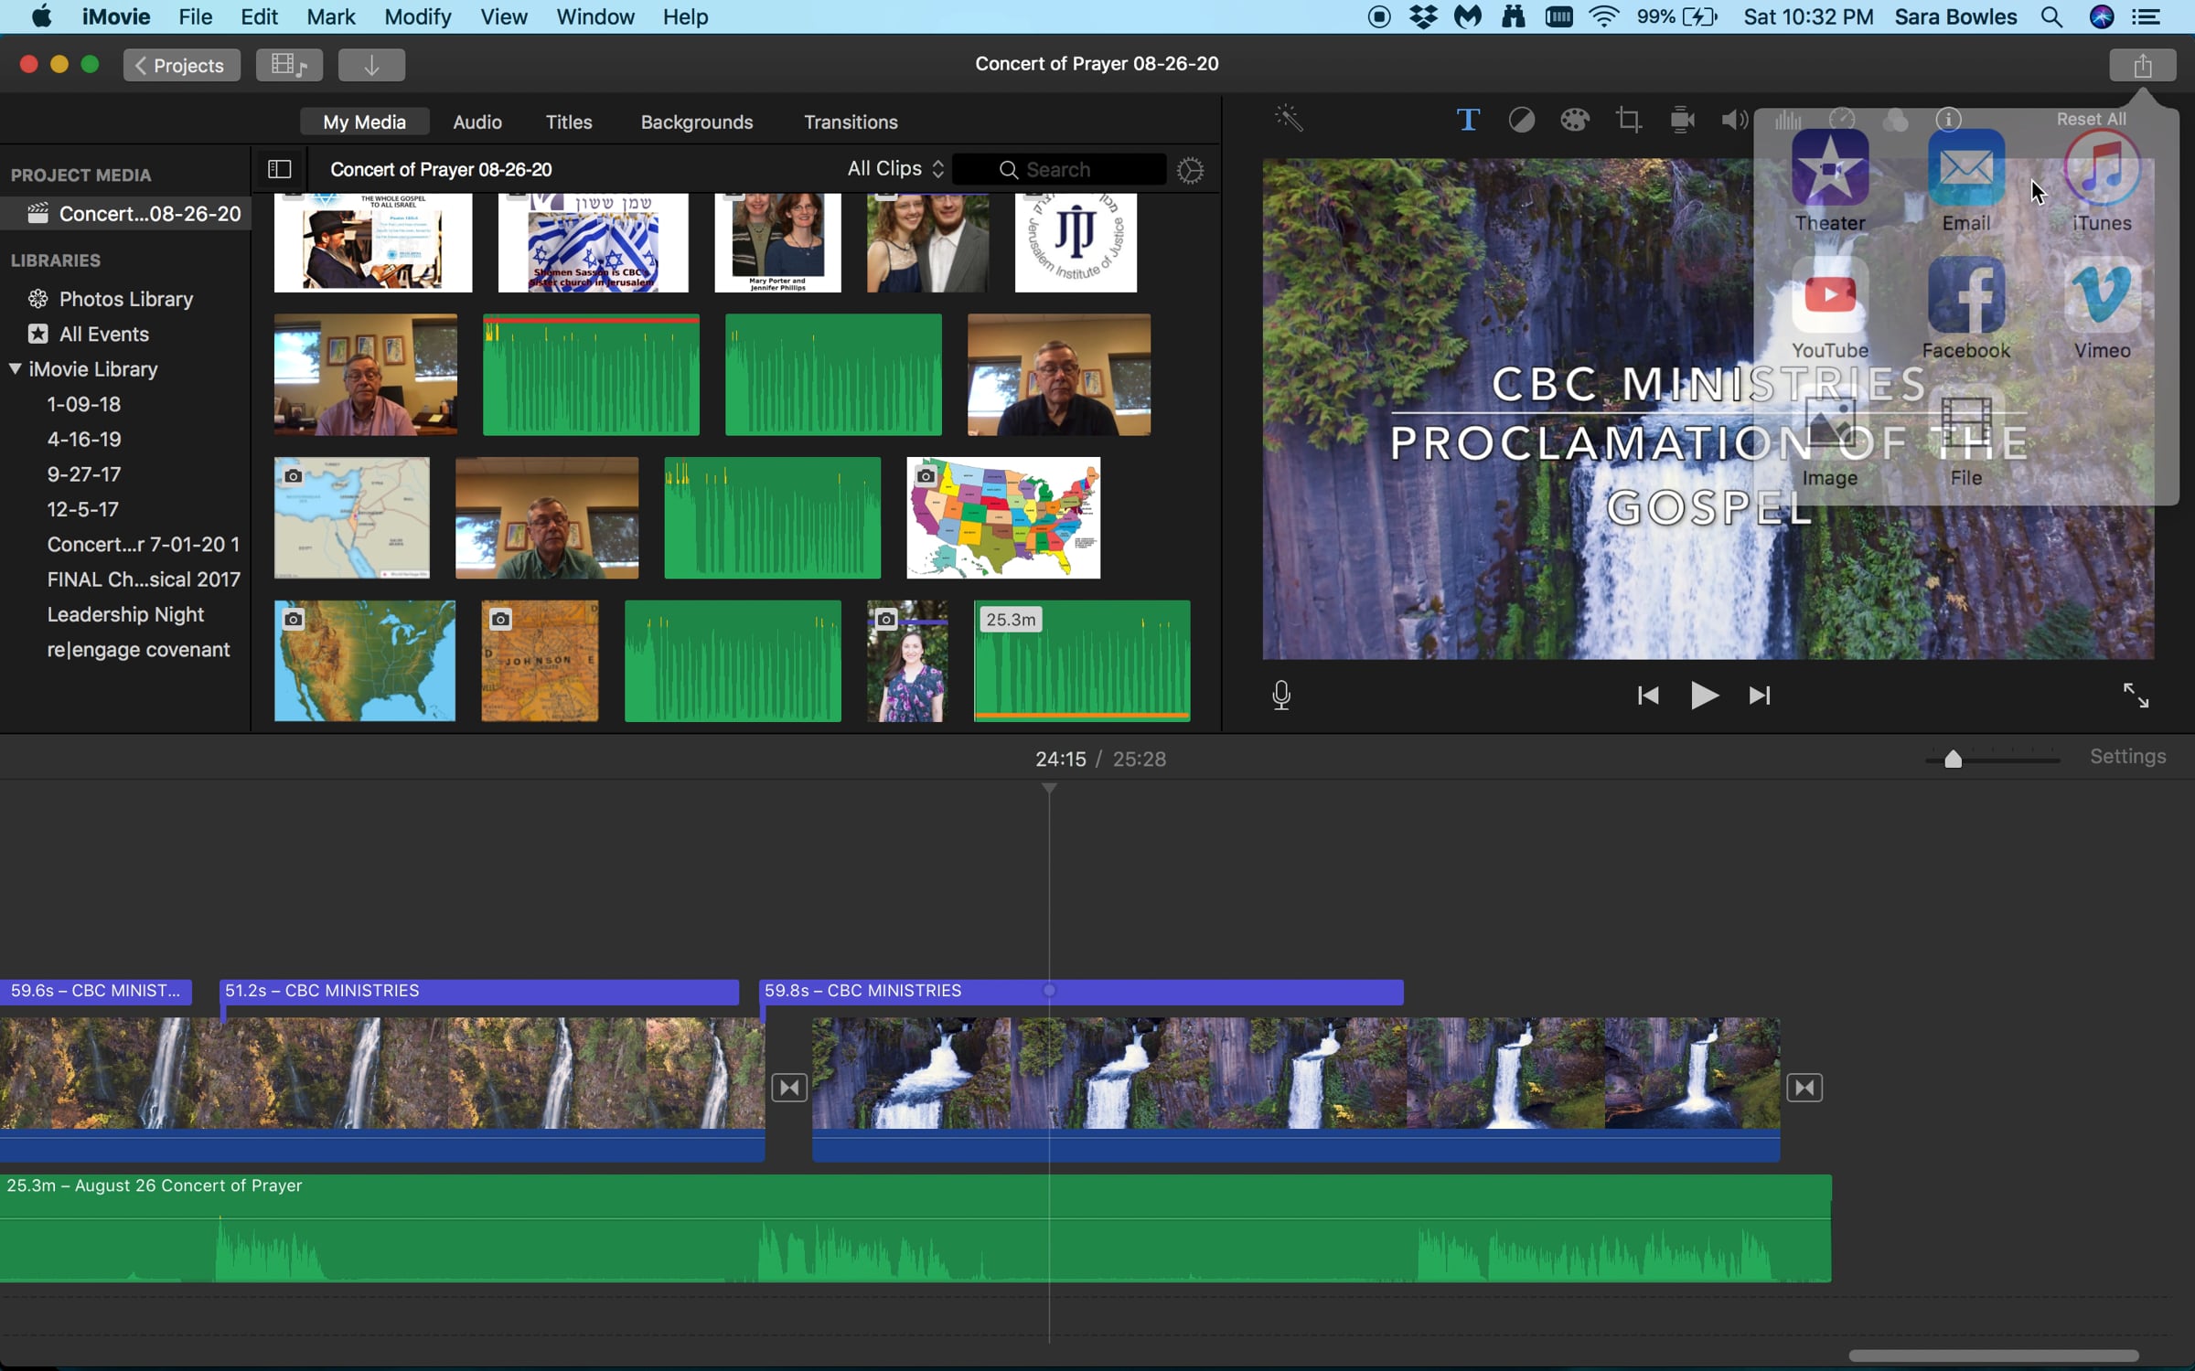Open the color balance adjustment icon

click(x=1521, y=120)
